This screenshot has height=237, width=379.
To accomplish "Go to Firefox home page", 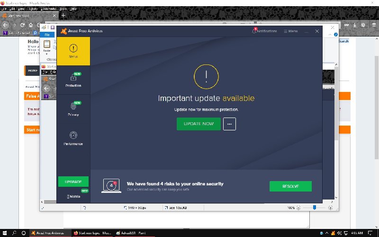I will (x=31, y=25).
